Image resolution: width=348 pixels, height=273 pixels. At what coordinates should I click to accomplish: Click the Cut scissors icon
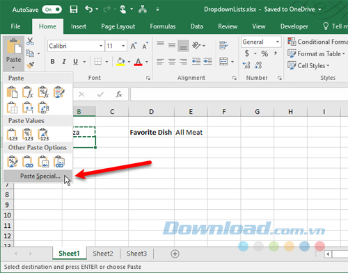tap(30, 42)
